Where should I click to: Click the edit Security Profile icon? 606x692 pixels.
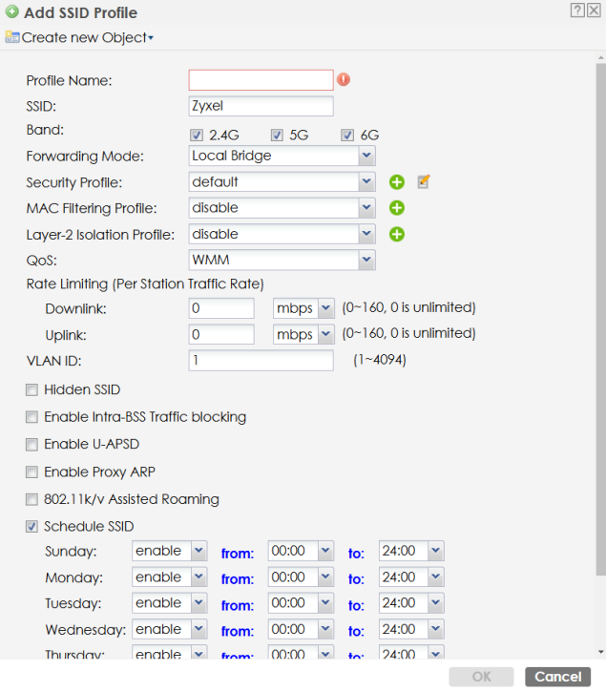[424, 181]
